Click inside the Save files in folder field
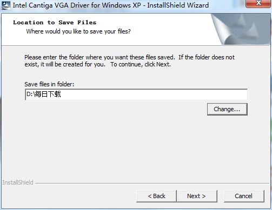272x210 pixels. tap(136, 94)
